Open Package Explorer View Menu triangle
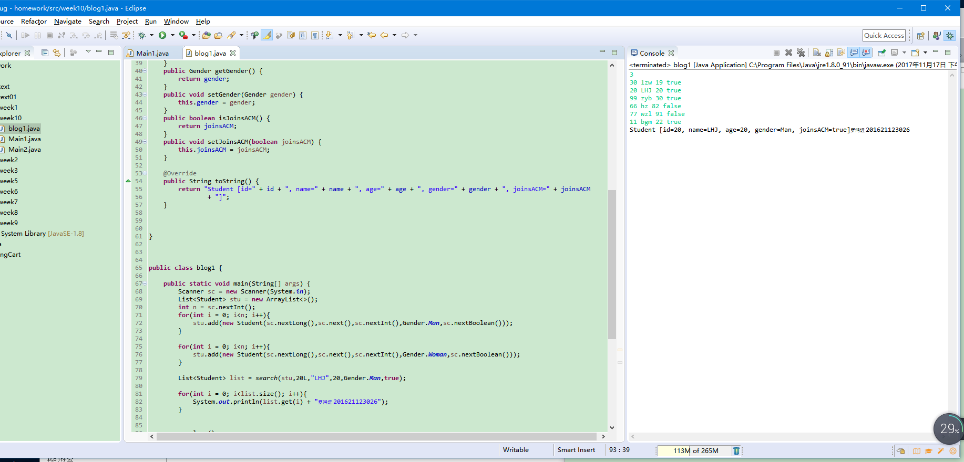Viewport: 964px width, 462px height. [x=88, y=51]
